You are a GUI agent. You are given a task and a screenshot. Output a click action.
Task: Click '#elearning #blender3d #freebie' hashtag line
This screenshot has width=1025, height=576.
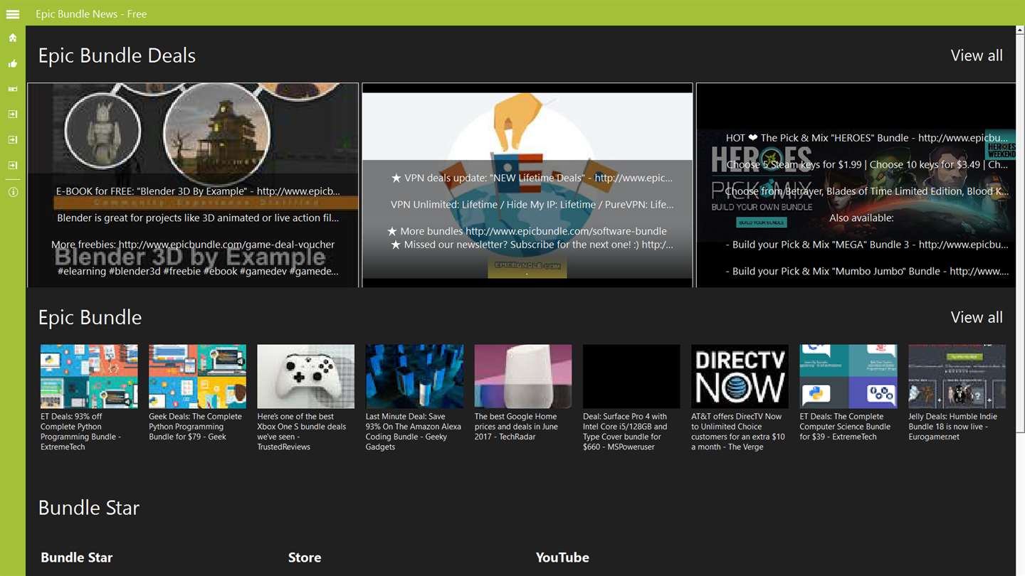198,271
